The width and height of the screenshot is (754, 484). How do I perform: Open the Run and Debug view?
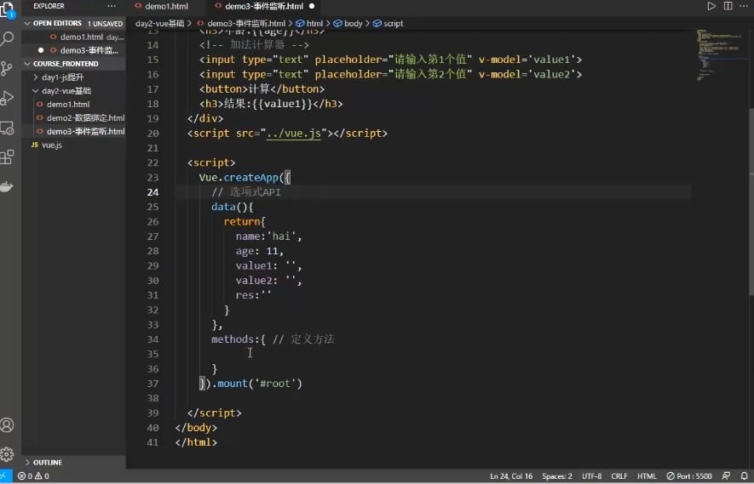coord(9,98)
